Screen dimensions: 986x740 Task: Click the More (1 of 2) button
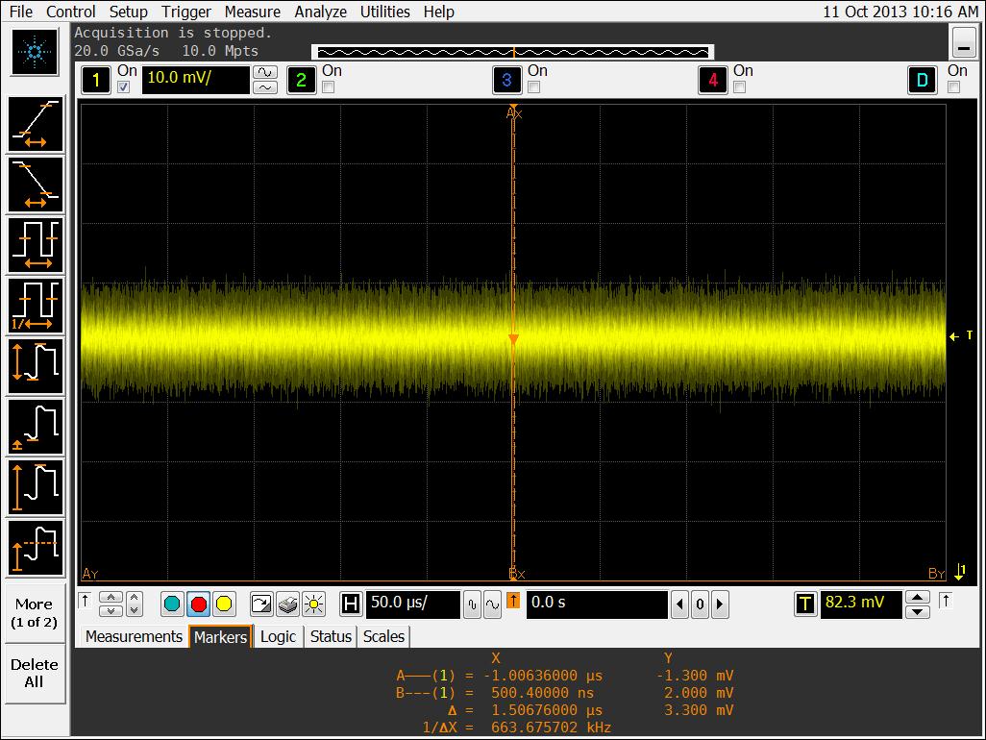click(34, 613)
